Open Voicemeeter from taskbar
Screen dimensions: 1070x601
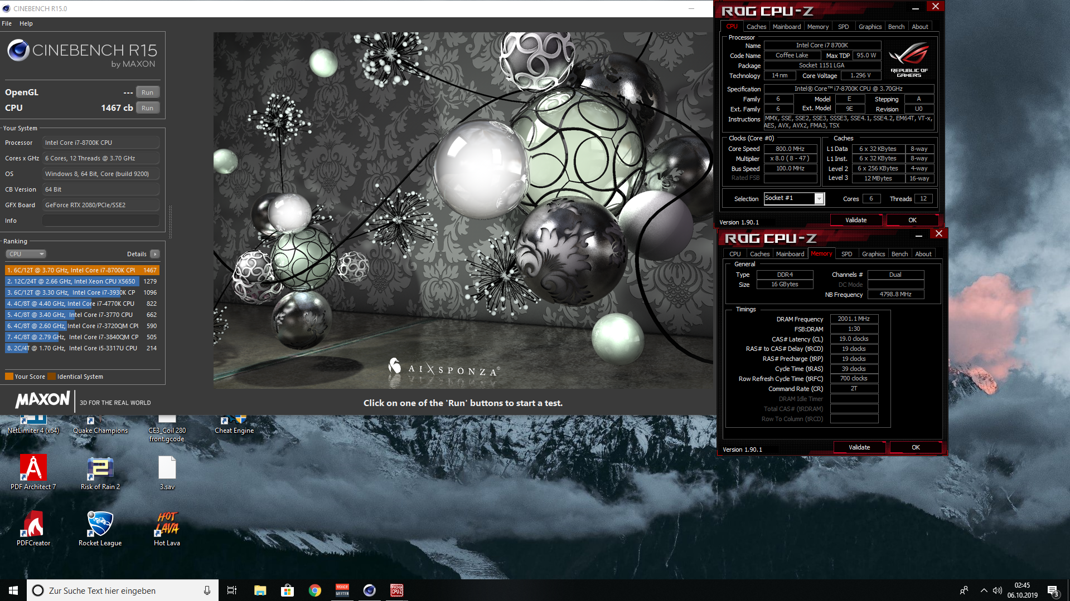coord(342,590)
